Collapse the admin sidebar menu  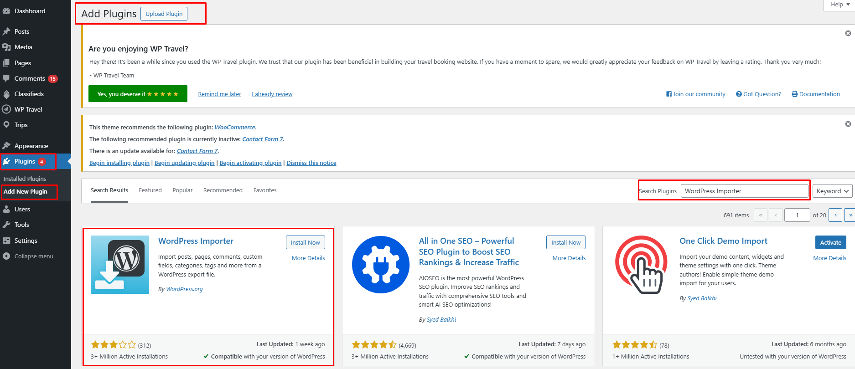[x=33, y=256]
